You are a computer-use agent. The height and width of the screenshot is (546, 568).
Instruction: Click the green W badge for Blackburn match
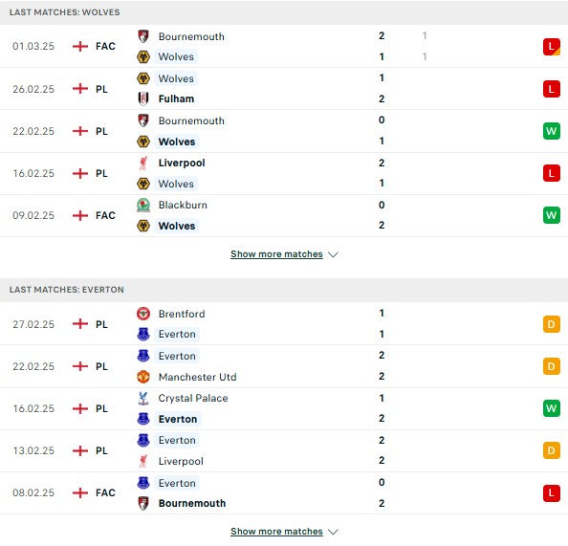(552, 215)
